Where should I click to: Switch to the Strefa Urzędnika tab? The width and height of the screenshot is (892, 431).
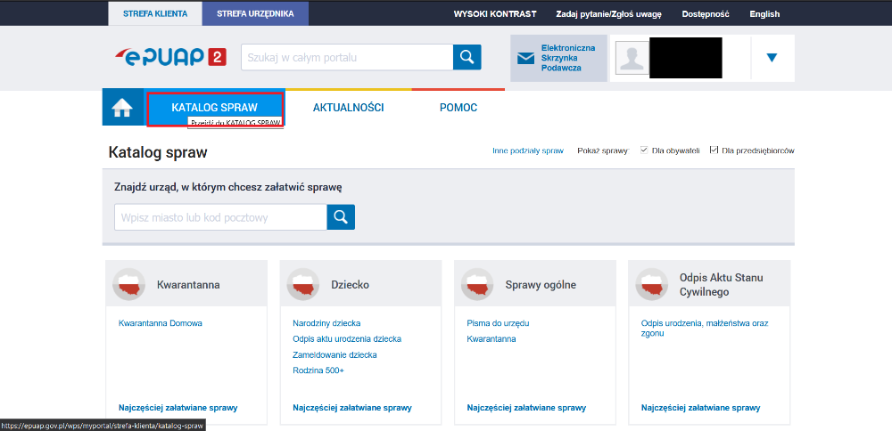[255, 13]
